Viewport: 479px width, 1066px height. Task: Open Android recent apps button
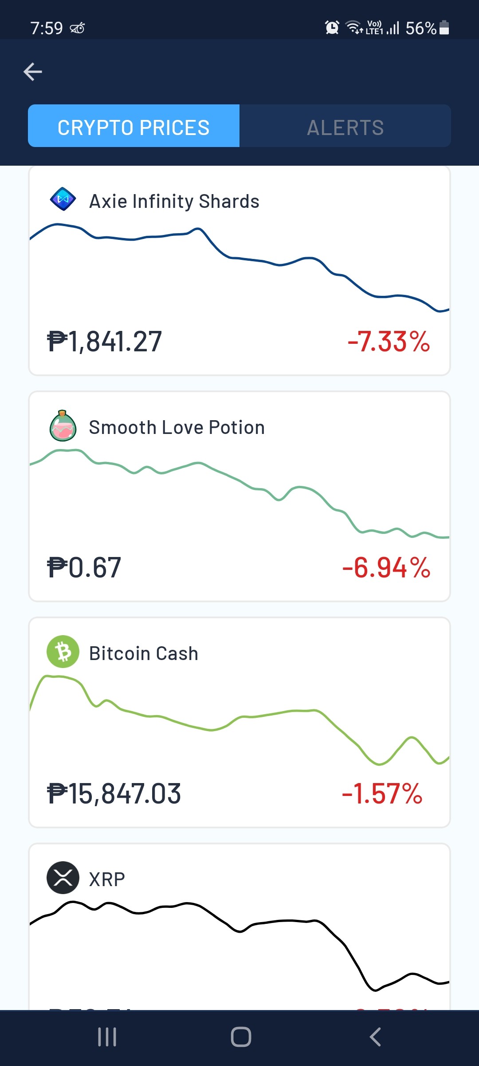[107, 1037]
